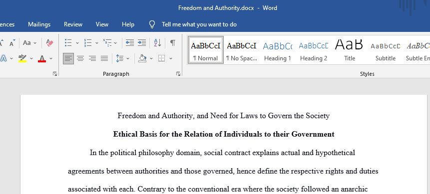Click the line starting 'associated with each. Contrary'
Viewport: 430px width, 194px height.
[x=218, y=190]
